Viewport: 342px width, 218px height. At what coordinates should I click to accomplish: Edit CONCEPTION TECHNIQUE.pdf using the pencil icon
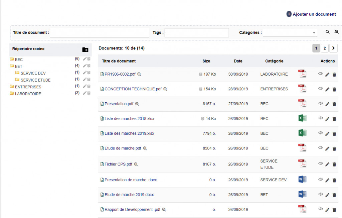(327, 90)
